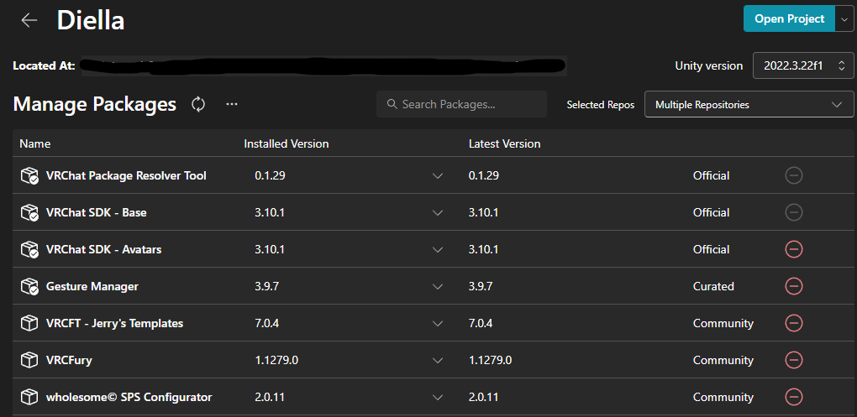The width and height of the screenshot is (857, 417).
Task: Click the Name column header
Action: coord(35,143)
